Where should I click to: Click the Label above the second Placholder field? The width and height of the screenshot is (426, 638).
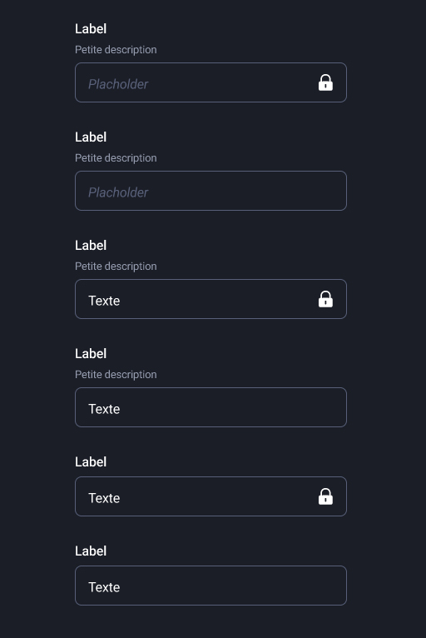click(91, 137)
